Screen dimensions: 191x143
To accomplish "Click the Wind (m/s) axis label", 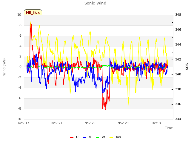I will tap(4, 67).
